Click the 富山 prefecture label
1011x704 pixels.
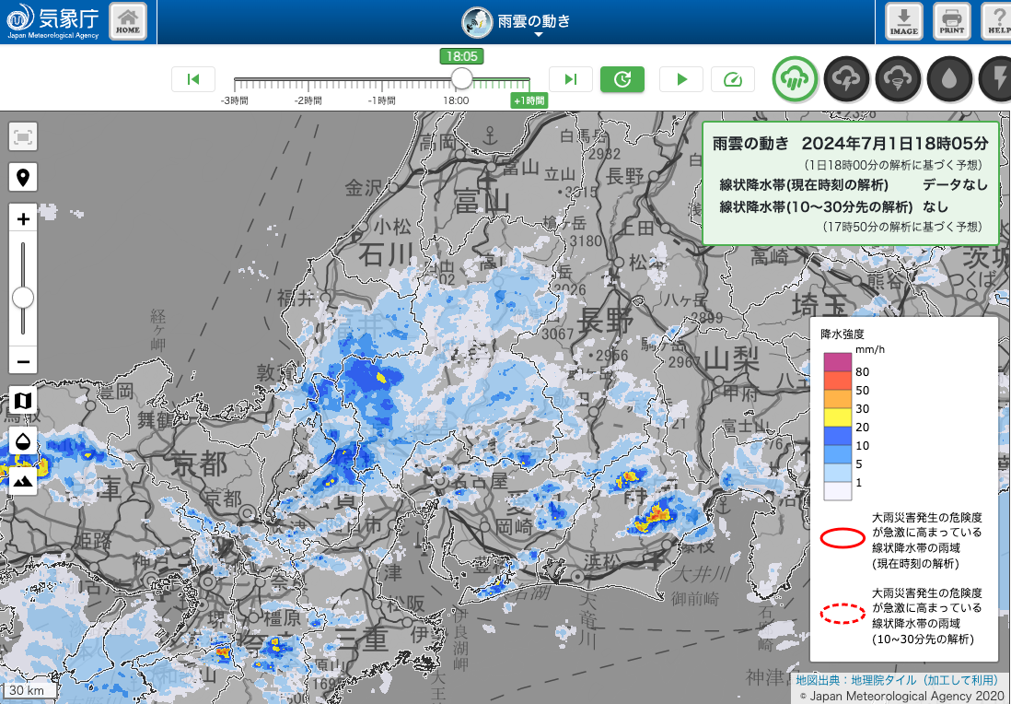(482, 201)
